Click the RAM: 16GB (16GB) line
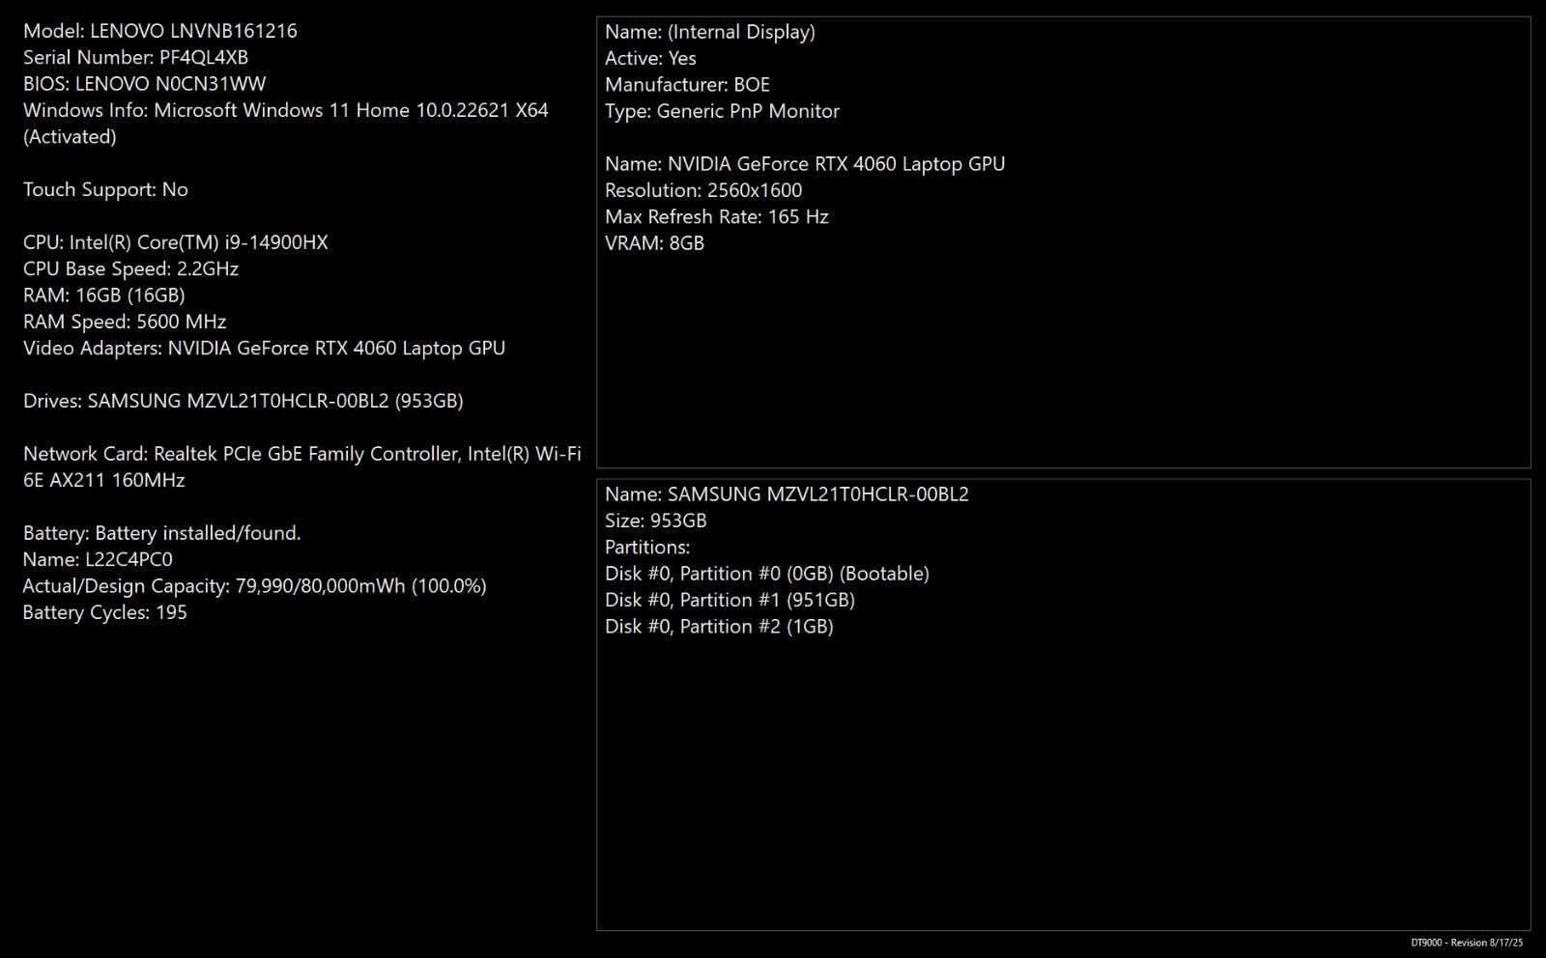 (104, 296)
